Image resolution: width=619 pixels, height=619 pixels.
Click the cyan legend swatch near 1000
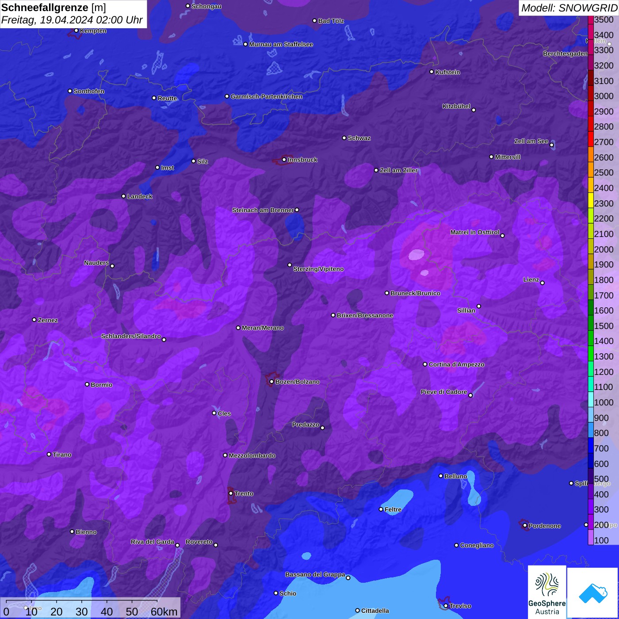[591, 399]
